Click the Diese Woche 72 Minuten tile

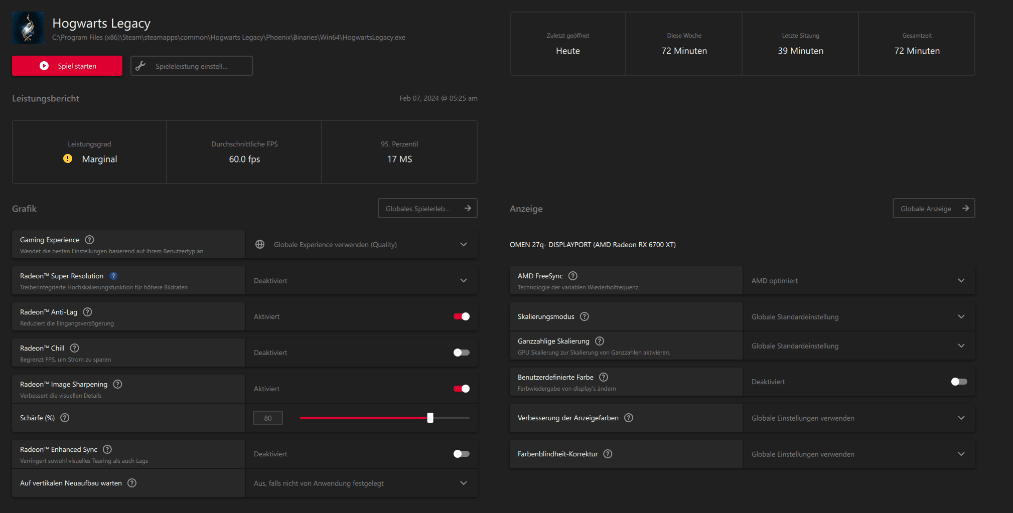684,44
